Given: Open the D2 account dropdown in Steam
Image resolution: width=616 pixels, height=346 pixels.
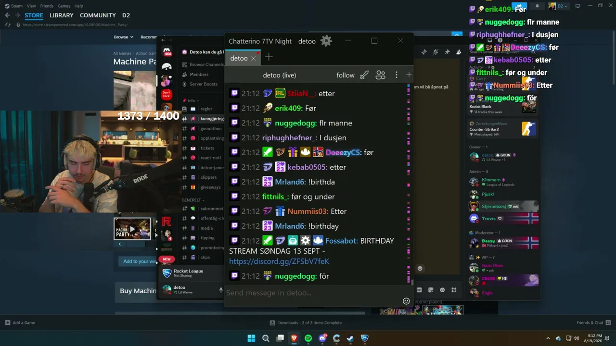Looking at the screenshot, I should pos(558,6).
